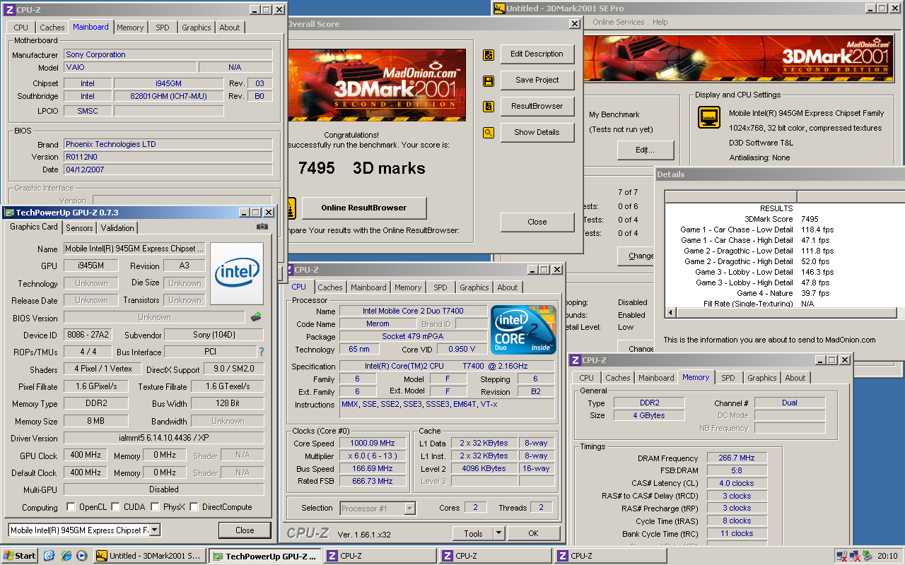The height and width of the screenshot is (565, 905).
Task: Close the Overall Score dialog with the Close button
Action: tap(537, 222)
